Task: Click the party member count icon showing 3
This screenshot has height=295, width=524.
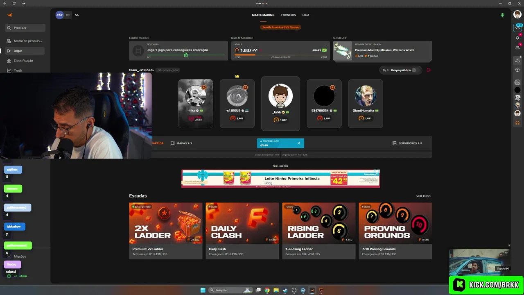Action: point(384,70)
